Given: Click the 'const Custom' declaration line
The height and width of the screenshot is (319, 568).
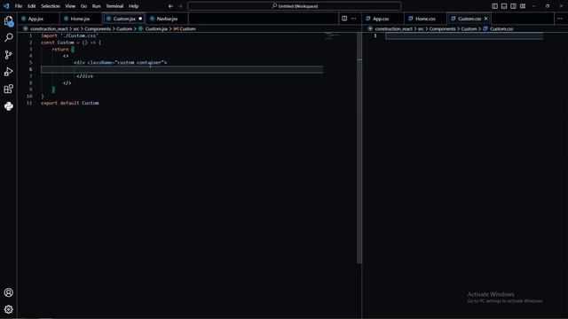Looking at the screenshot, I should pyautogui.click(x=71, y=43).
